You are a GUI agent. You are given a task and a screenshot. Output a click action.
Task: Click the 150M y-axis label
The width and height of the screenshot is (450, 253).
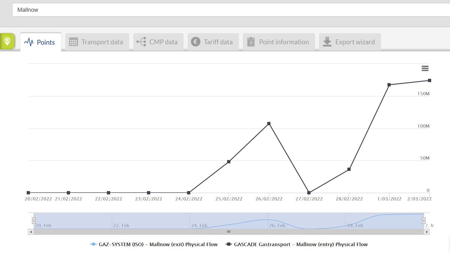(x=423, y=93)
